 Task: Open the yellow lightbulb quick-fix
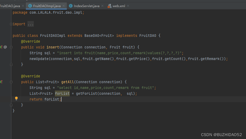point(16,98)
